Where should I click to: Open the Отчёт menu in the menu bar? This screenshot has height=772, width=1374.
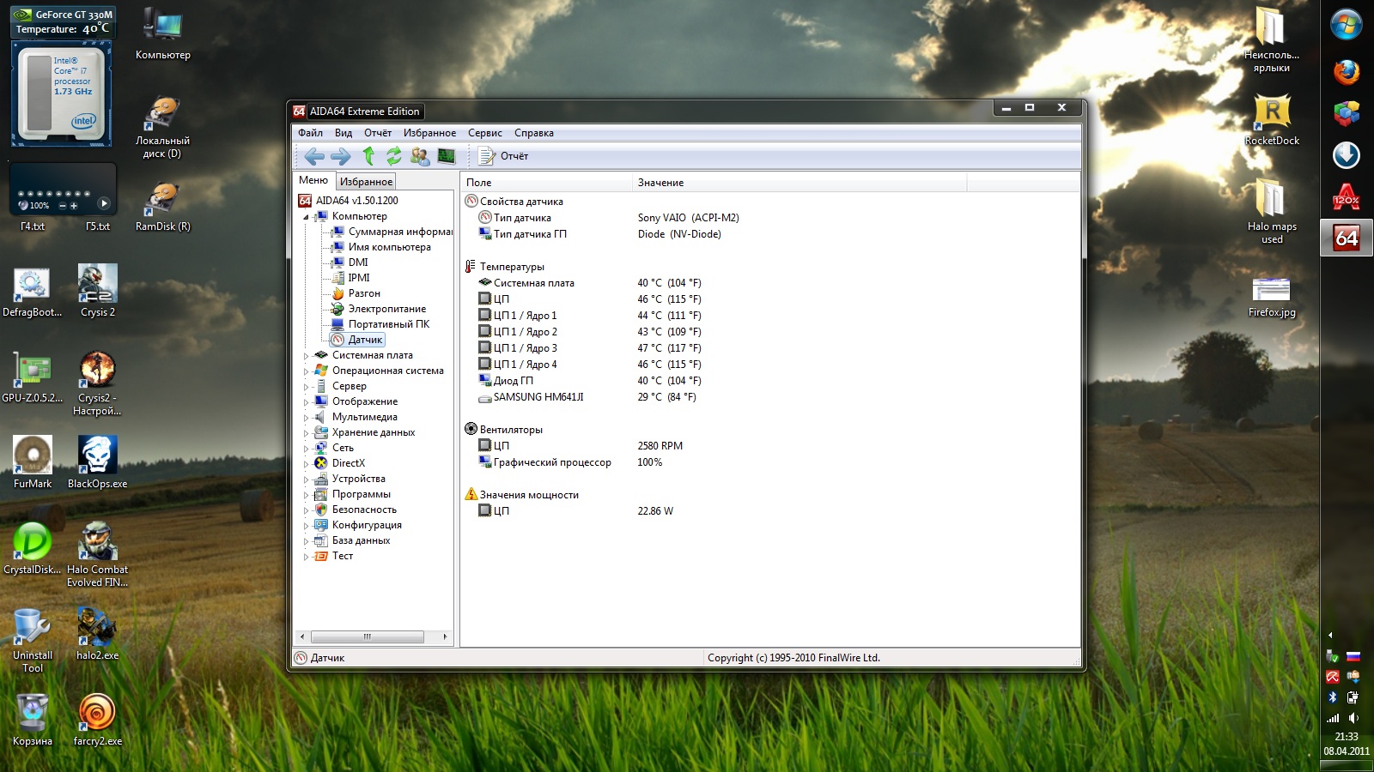pos(378,133)
